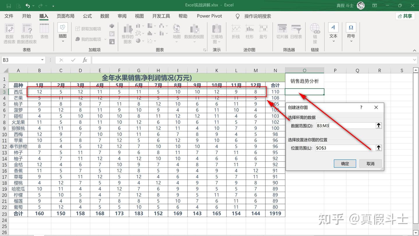
Task: Click the 共享 share button
Action: (405, 16)
